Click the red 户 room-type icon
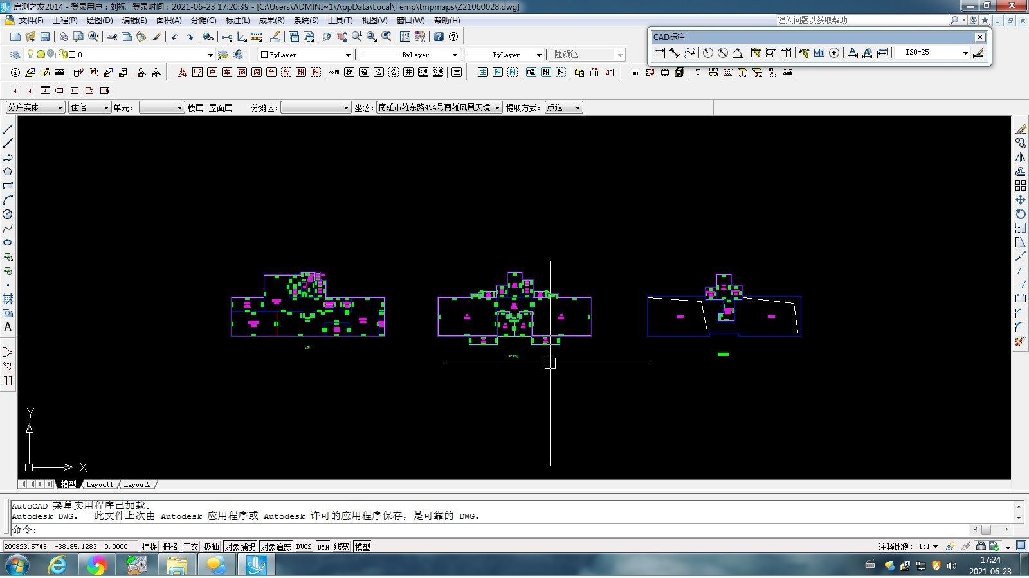Image resolution: width=1029 pixels, height=578 pixels. [212, 73]
